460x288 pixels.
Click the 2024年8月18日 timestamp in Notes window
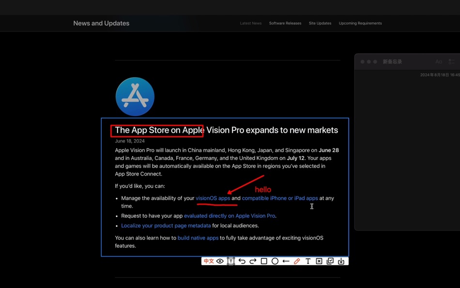tap(440, 75)
